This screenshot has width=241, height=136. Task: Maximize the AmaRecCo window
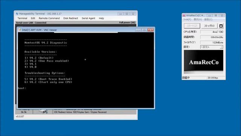pyautogui.click(x=216, y=15)
